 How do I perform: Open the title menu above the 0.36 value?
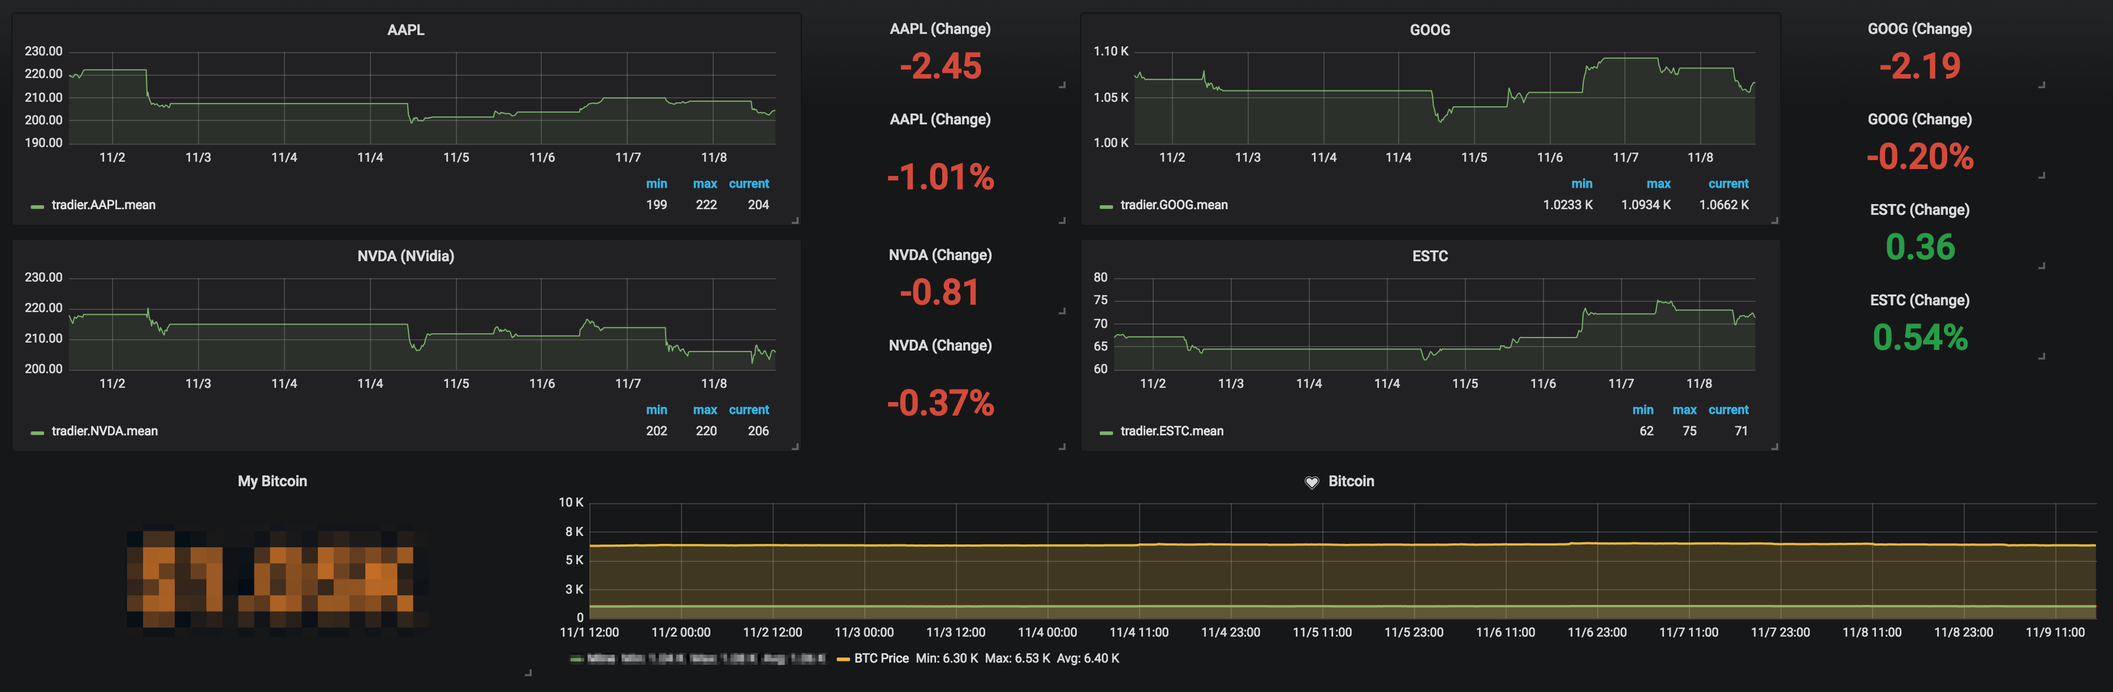pos(1920,210)
